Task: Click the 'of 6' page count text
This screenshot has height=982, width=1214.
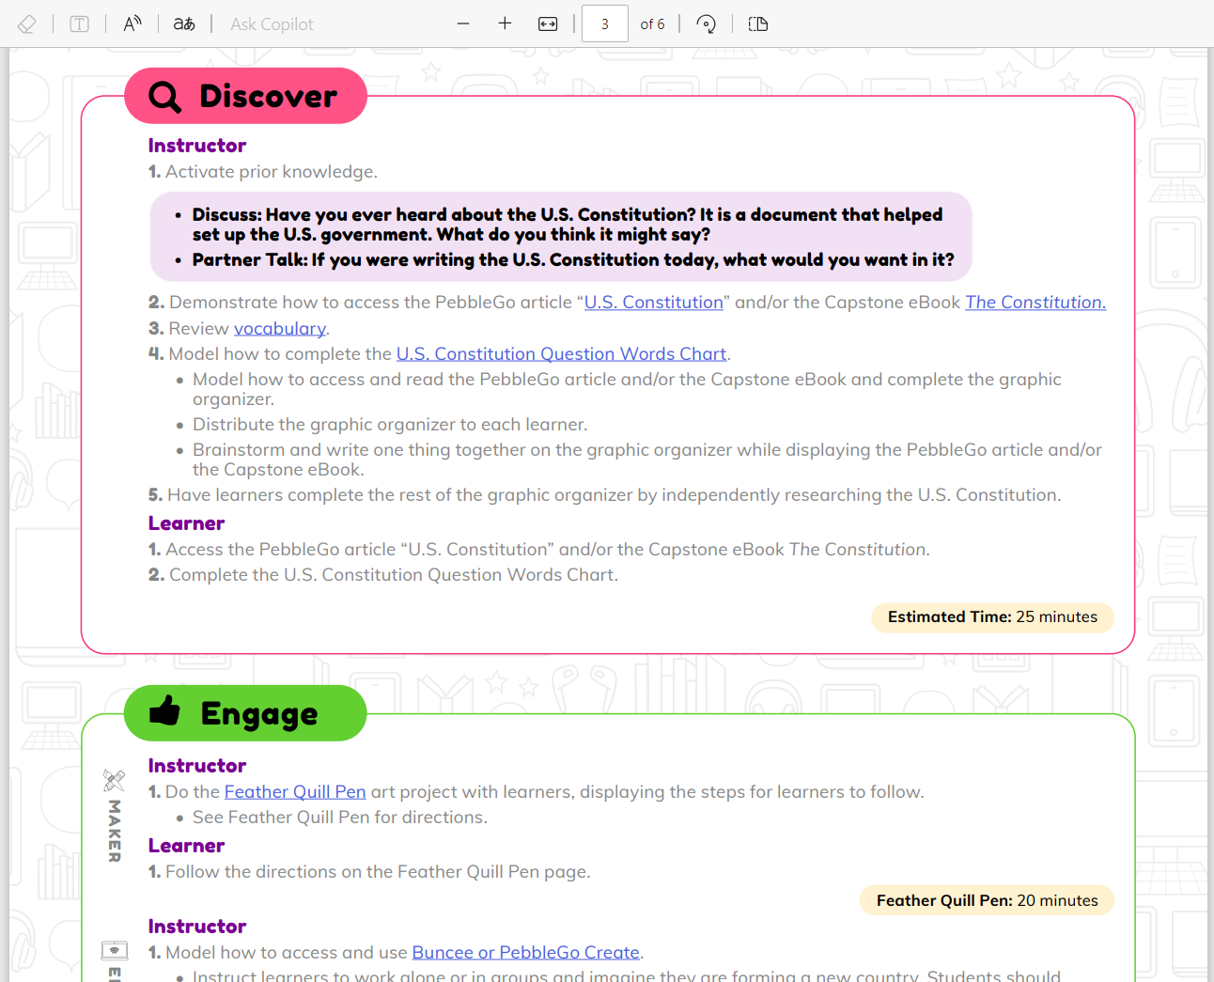Action: (652, 24)
